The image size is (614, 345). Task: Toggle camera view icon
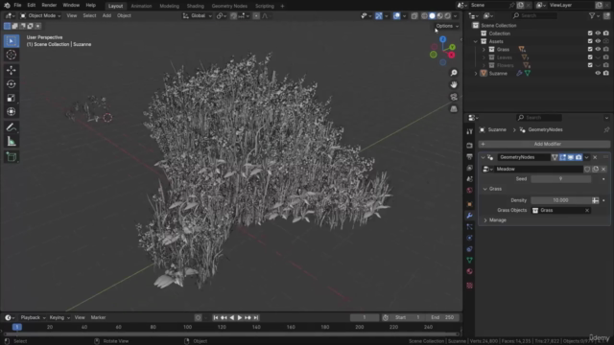[454, 97]
